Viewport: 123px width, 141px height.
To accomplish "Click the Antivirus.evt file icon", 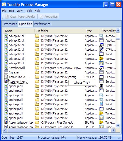I will tap(6, 77).
